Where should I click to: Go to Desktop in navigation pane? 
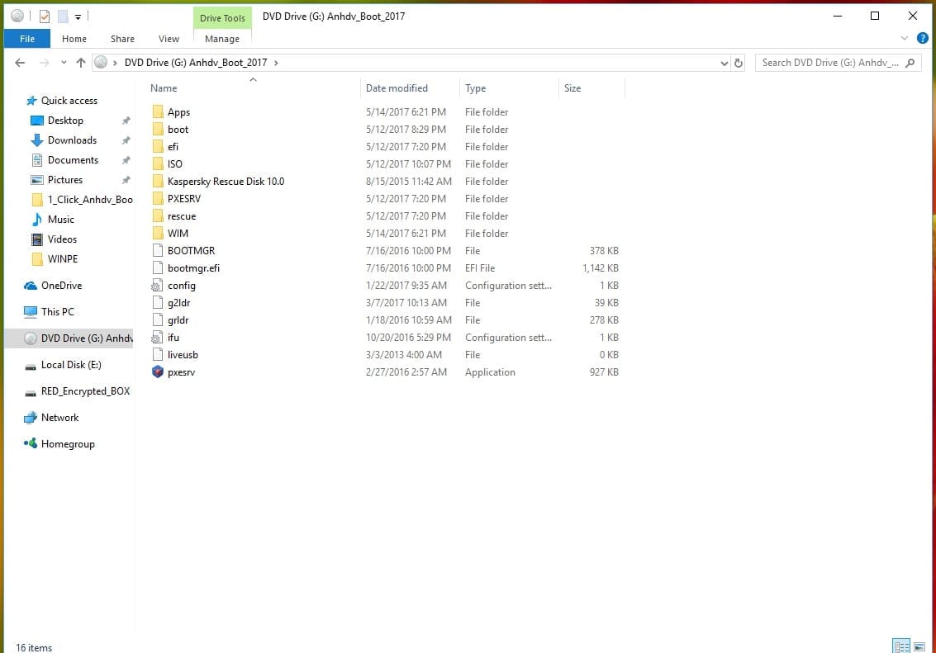(65, 121)
